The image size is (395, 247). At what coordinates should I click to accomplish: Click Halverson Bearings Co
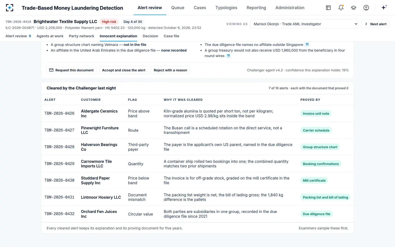(99, 147)
